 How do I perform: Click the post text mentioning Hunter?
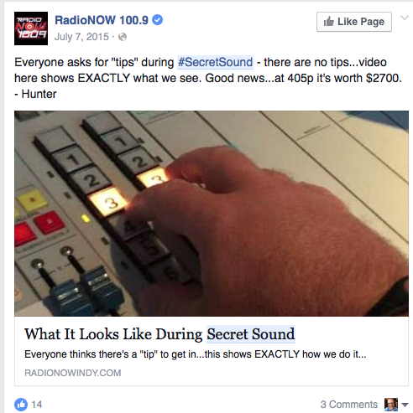coord(208,78)
